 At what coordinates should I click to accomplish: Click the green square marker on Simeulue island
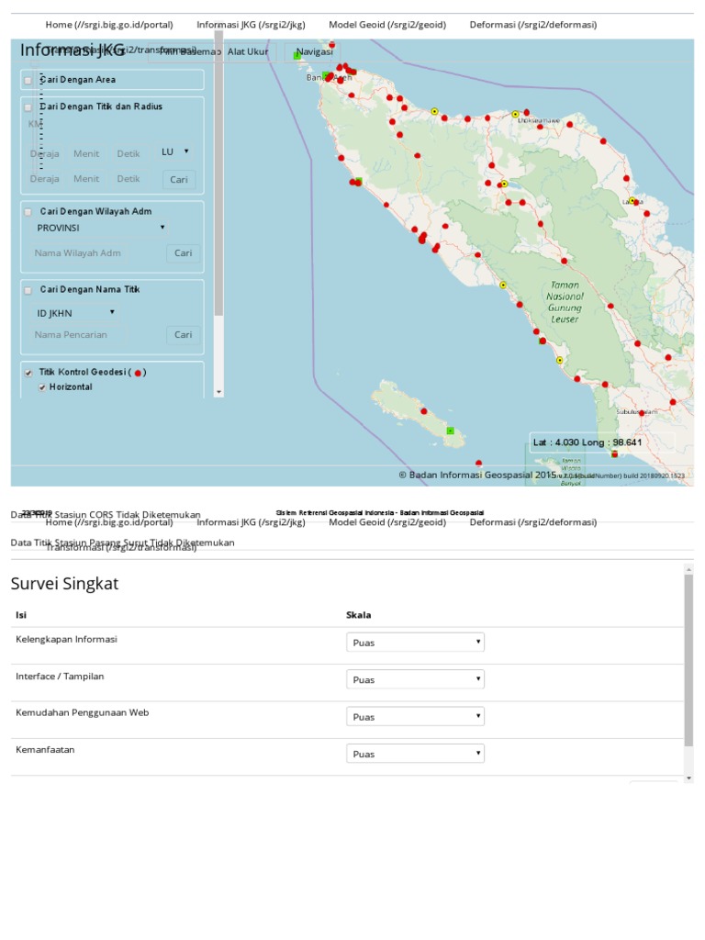click(450, 431)
